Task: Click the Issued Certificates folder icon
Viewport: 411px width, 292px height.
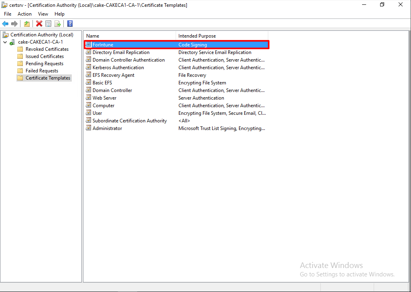Action: click(x=20, y=56)
